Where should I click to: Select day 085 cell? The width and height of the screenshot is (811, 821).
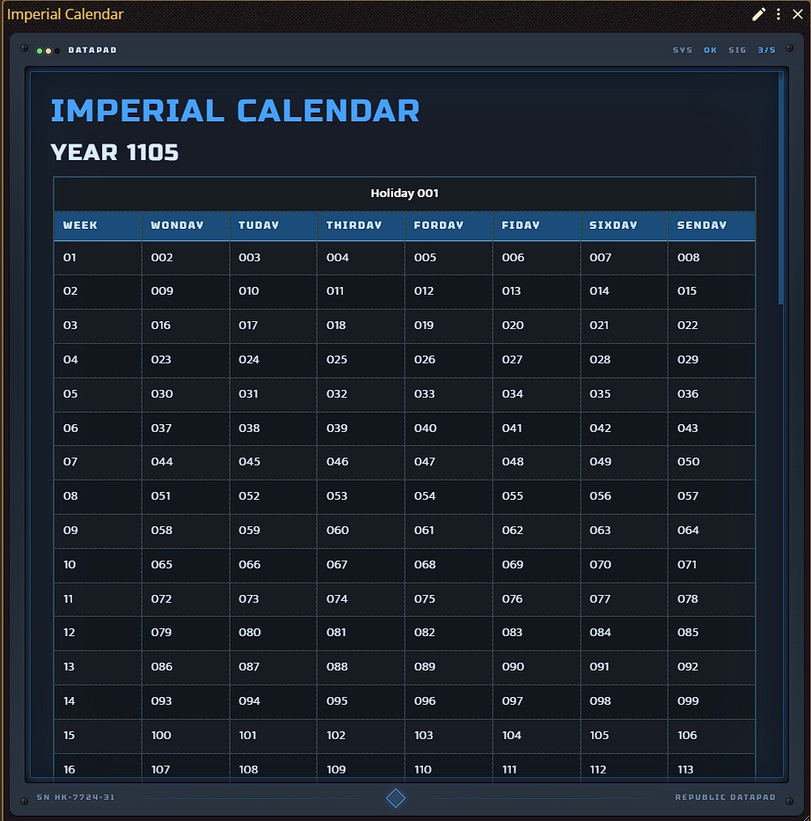coord(712,633)
